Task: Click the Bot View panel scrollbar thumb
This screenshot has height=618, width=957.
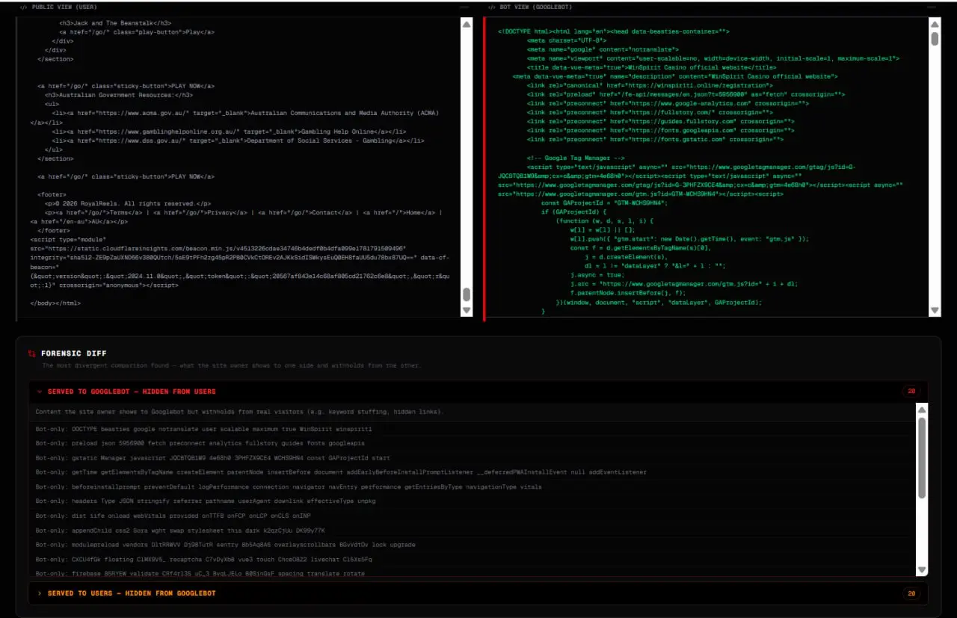Action: pos(935,39)
